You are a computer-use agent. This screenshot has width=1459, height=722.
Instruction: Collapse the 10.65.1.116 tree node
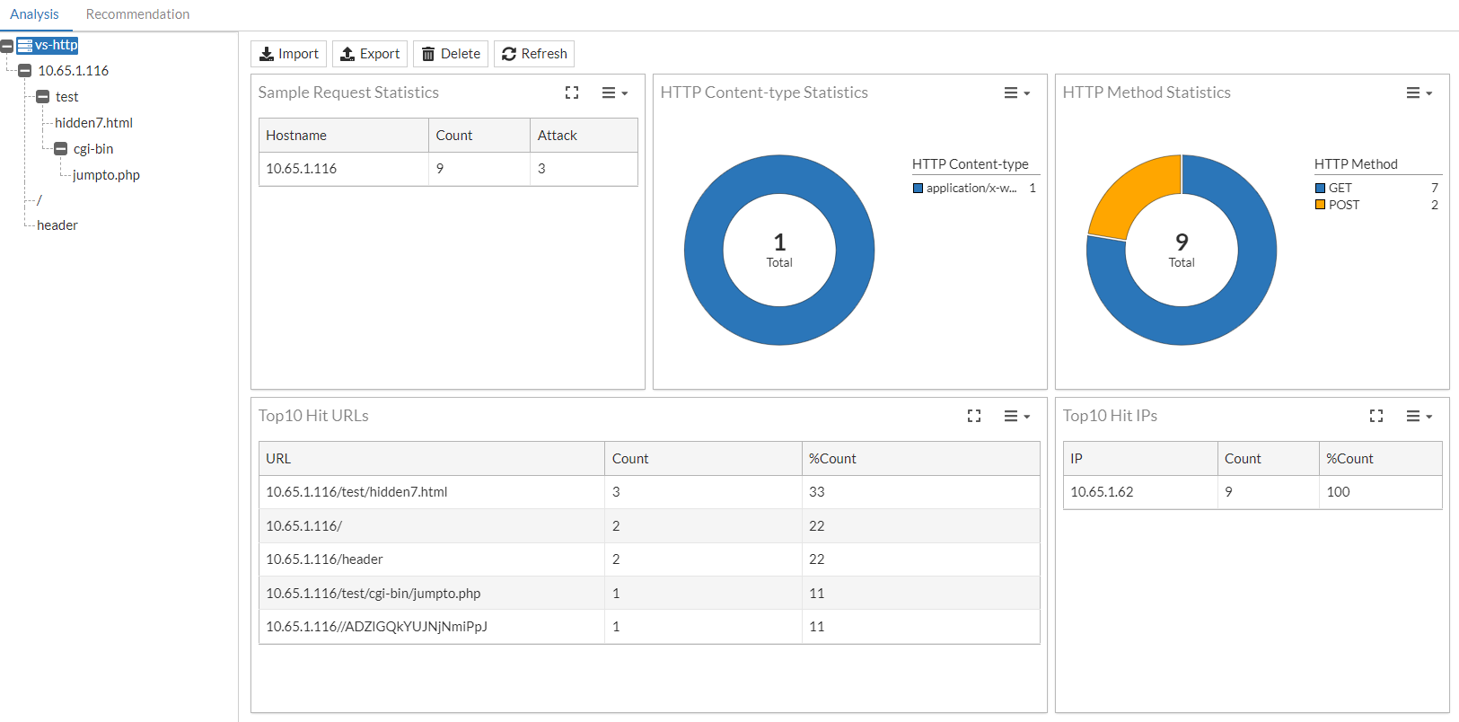[25, 71]
